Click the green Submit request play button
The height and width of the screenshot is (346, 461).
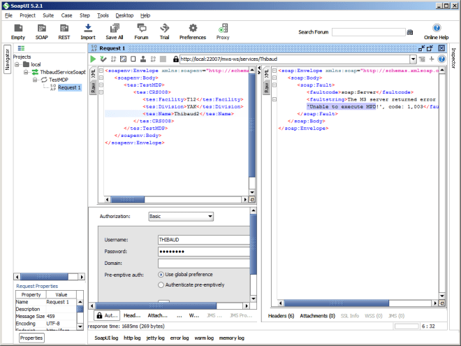[93, 59]
